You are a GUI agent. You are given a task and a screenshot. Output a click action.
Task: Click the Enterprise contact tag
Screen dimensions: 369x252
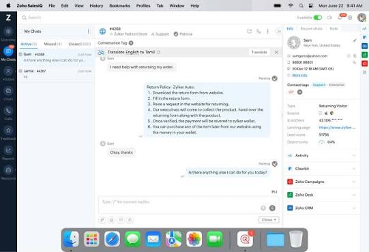pyautogui.click(x=336, y=85)
